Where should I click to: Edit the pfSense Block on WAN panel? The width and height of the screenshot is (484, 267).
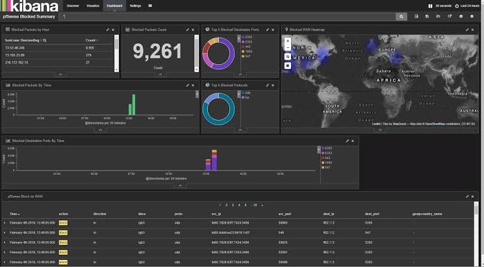pos(467,196)
